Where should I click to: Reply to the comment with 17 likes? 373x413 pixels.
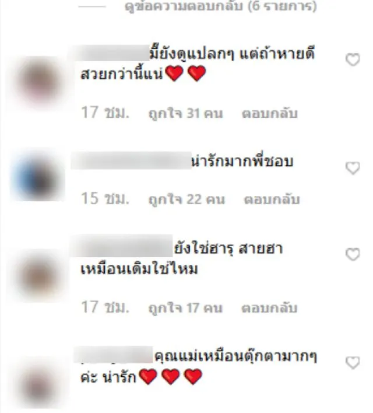(x=269, y=308)
